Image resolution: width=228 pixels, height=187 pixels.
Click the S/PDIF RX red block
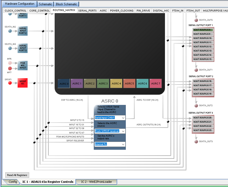point(23,83)
